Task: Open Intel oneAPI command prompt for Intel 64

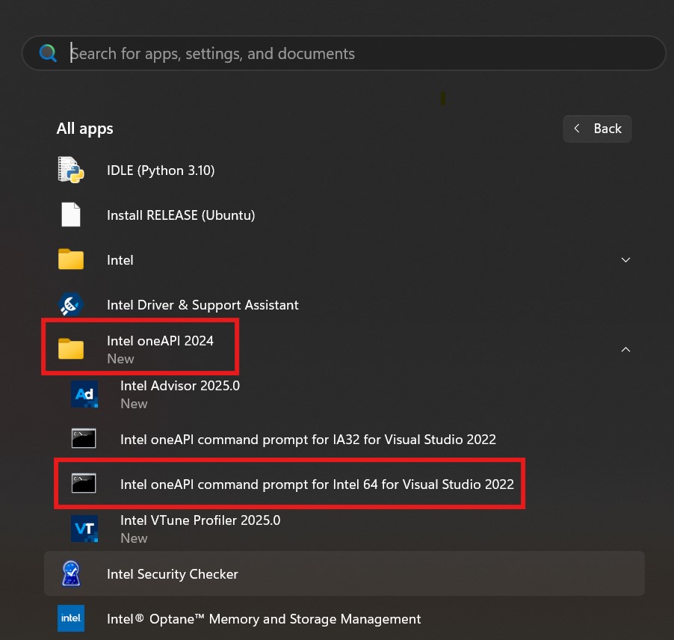Action: click(317, 484)
